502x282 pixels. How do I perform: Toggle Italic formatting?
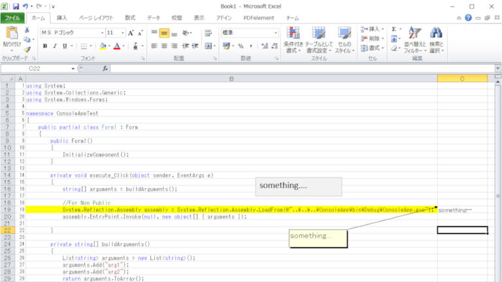point(54,46)
